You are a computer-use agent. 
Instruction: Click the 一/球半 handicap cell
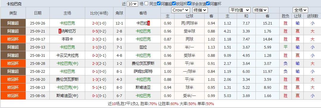190,71
